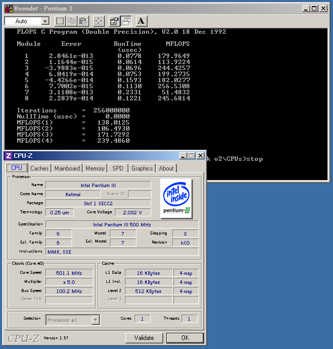The height and width of the screenshot is (349, 333).
Task: Click the 'stop' command text in console
Action: click(x=254, y=159)
